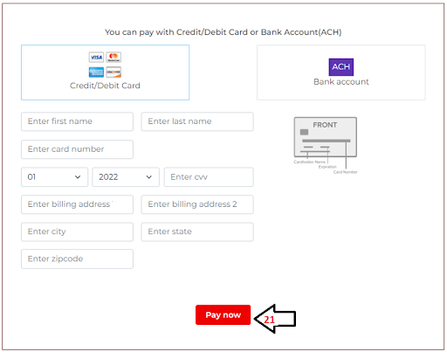Click the American Express logo icon
Viewport: 447px width, 352px height.
(x=96, y=72)
